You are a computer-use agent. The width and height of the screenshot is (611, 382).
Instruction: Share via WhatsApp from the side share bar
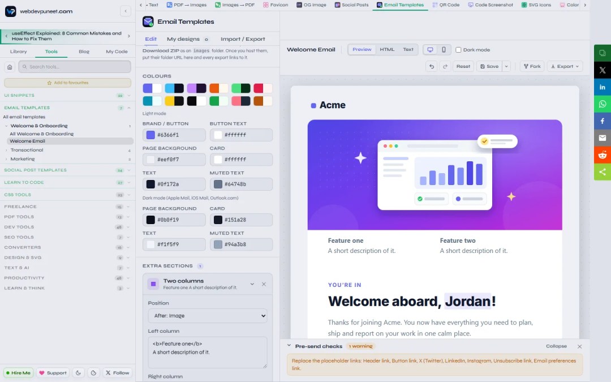[603, 104]
